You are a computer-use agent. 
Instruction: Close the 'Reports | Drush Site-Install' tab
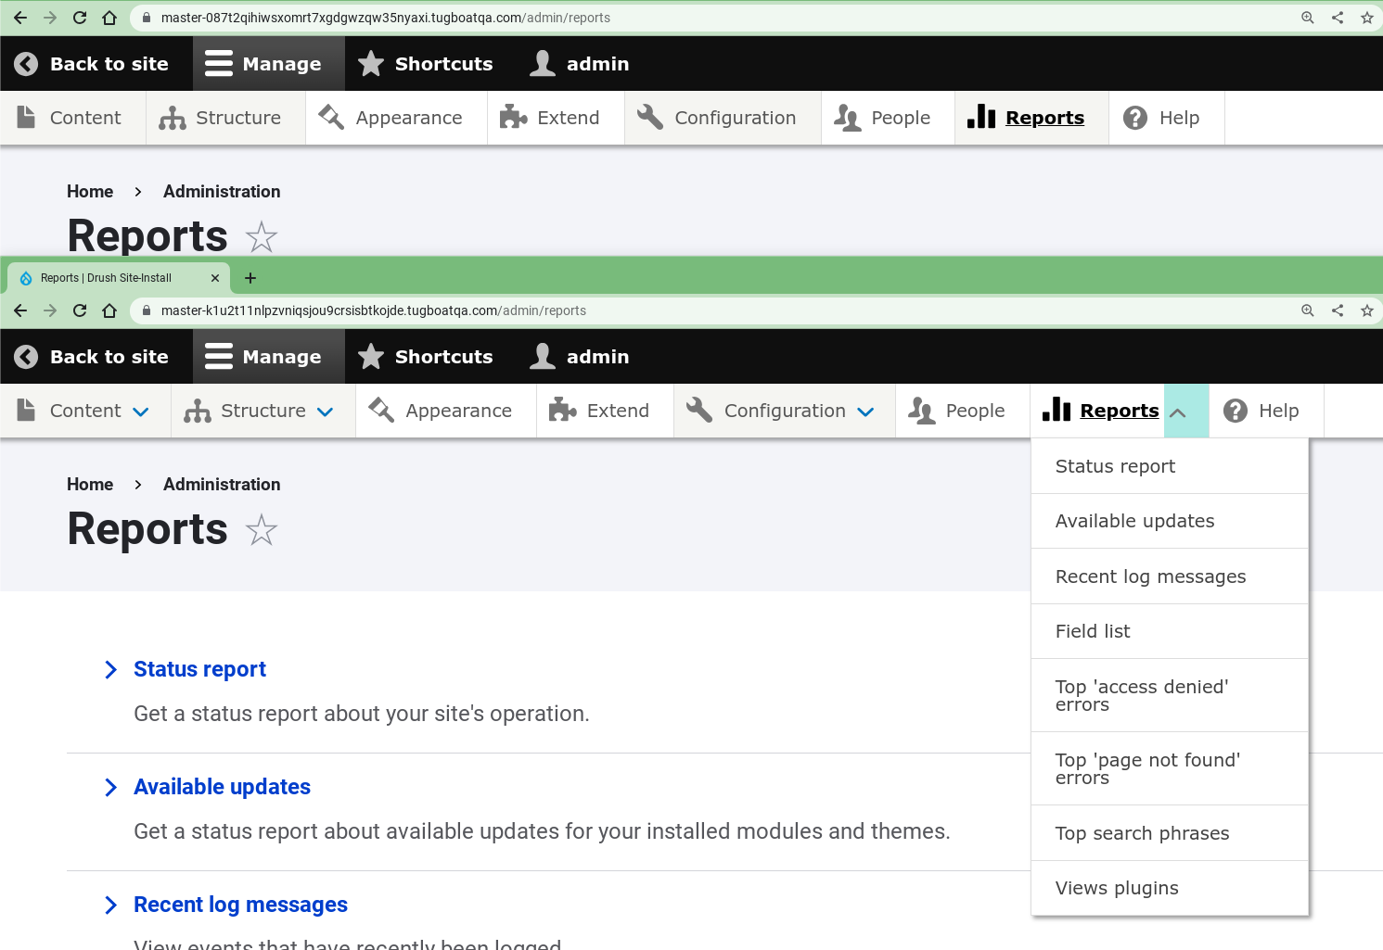click(215, 278)
